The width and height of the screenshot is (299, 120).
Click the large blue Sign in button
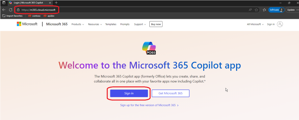click(x=129, y=93)
